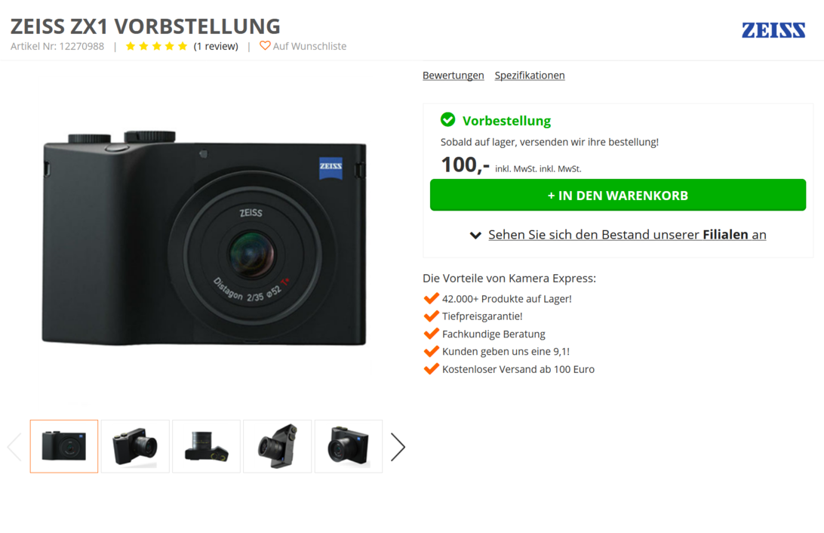The image size is (824, 533).
Task: Click the ZEISS brand logo
Action: [773, 30]
